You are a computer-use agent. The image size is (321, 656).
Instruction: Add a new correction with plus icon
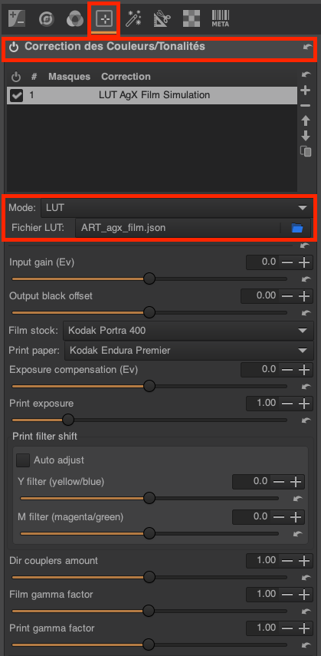click(x=306, y=90)
